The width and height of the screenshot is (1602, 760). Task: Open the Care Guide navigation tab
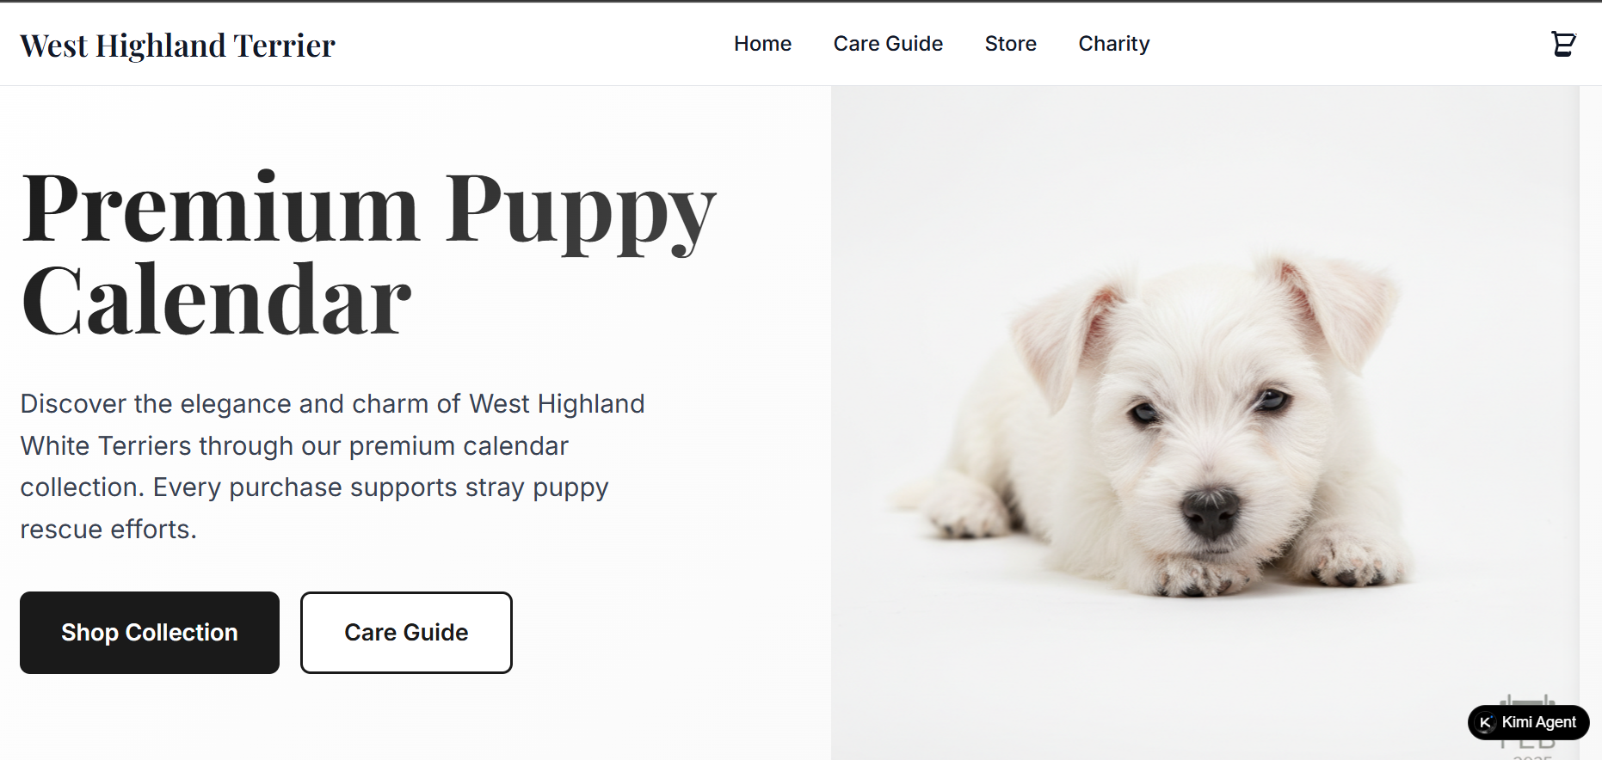pyautogui.click(x=887, y=43)
